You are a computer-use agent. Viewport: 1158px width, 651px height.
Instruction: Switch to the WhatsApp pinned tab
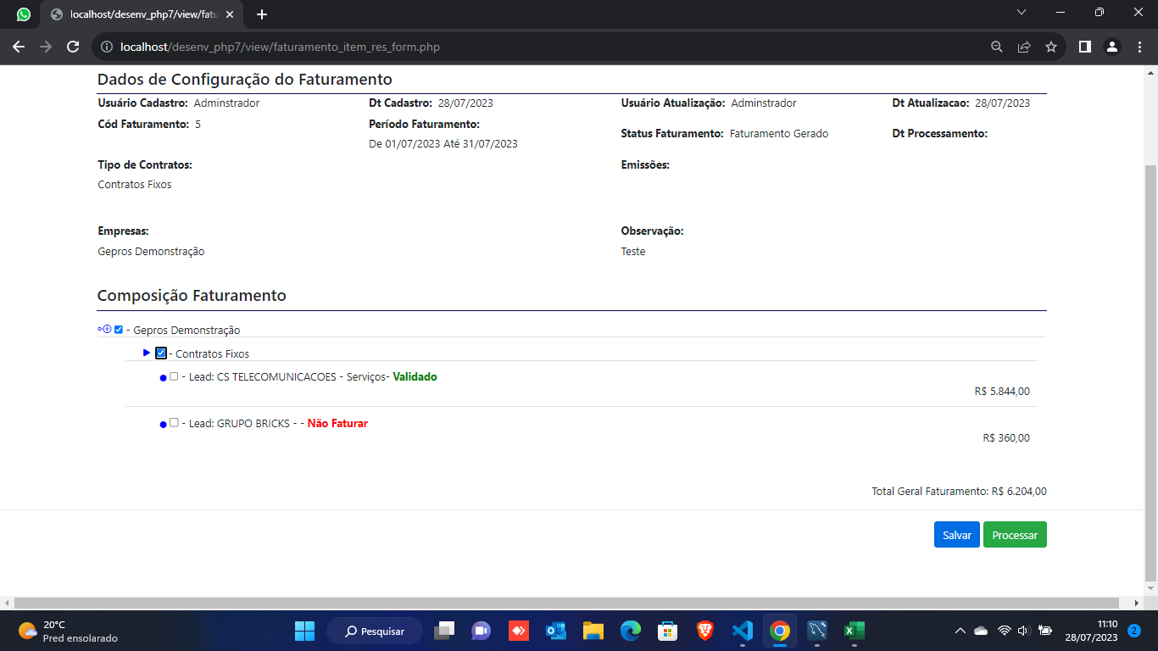(x=23, y=14)
